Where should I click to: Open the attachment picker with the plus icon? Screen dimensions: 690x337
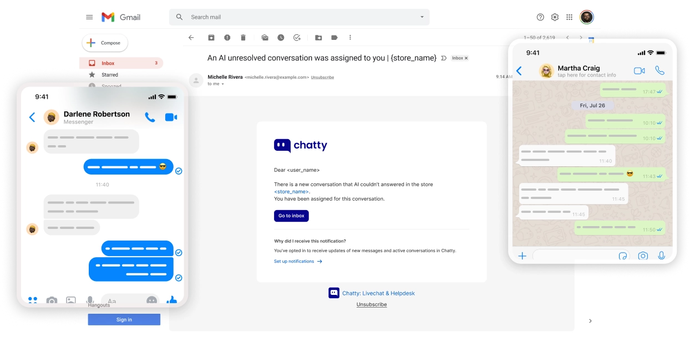522,256
